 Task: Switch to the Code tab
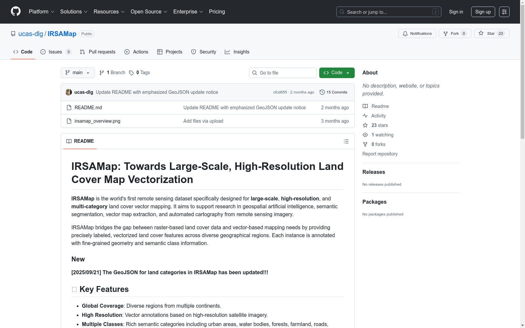tap(23, 52)
